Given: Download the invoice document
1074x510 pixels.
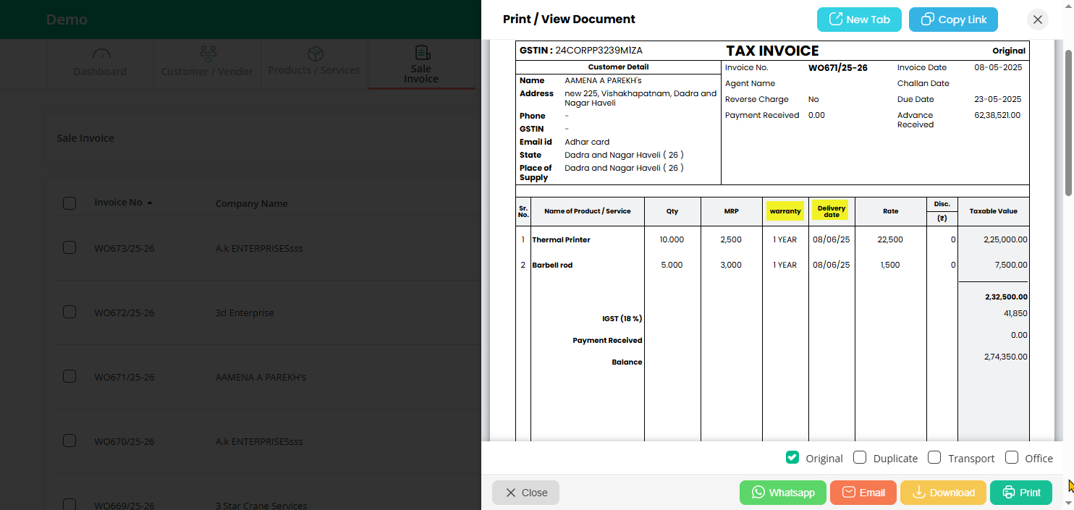Looking at the screenshot, I should pyautogui.click(x=942, y=493).
